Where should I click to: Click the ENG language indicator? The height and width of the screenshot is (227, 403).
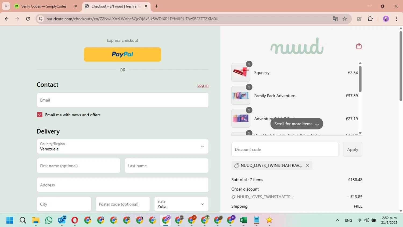(x=348, y=220)
